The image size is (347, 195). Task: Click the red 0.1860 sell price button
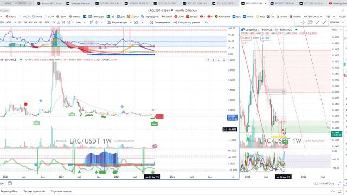(246, 38)
